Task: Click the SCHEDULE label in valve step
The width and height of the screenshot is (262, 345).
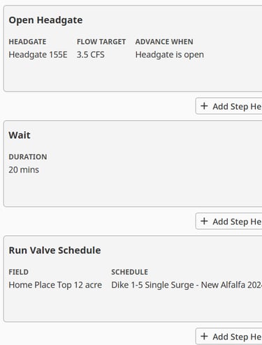Action: tap(129, 272)
